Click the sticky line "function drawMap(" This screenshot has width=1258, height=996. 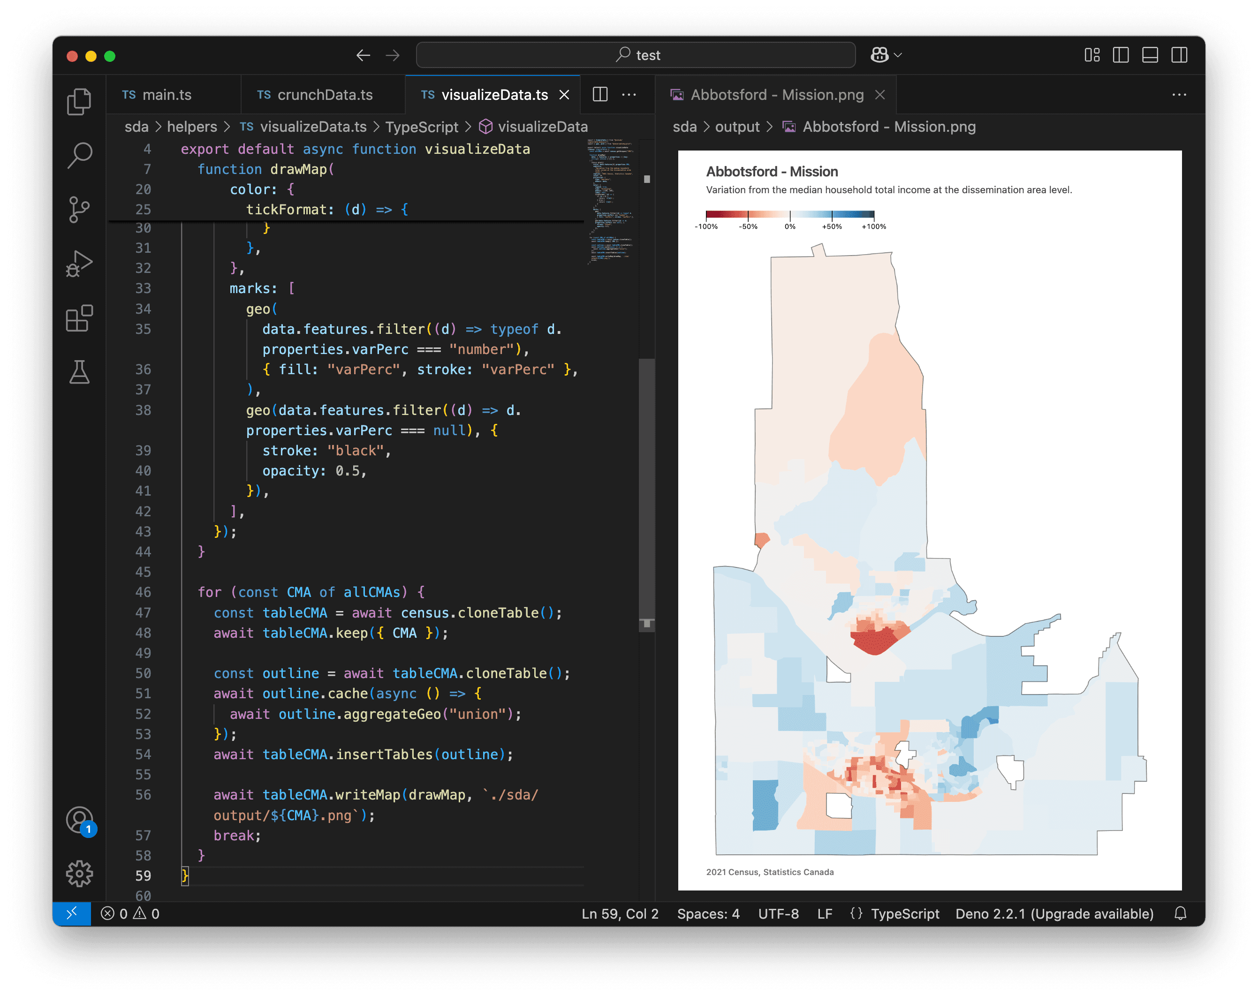(265, 169)
